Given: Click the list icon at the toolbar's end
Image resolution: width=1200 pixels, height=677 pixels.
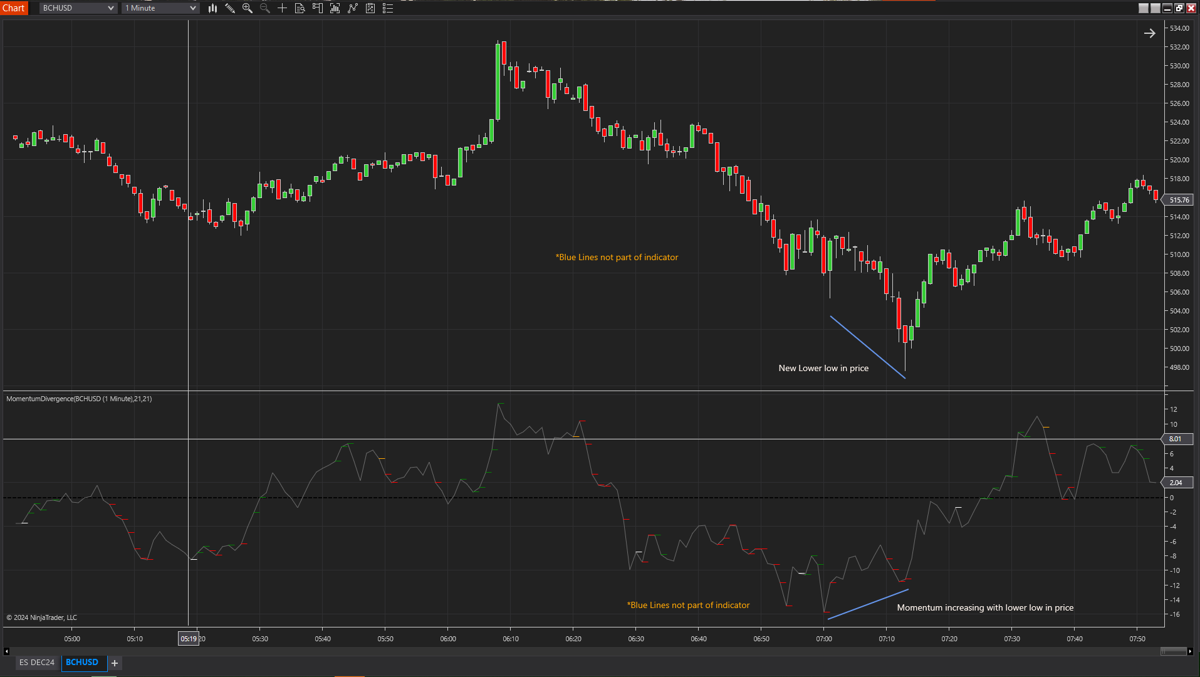Looking at the screenshot, I should tap(388, 8).
